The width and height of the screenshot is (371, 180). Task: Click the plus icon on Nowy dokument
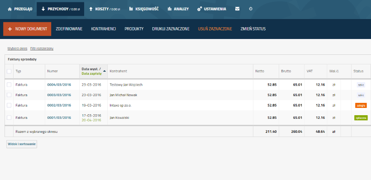(10, 29)
